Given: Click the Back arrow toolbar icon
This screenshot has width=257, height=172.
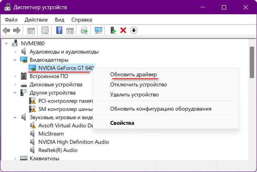Looking at the screenshot, I should [x=6, y=30].
